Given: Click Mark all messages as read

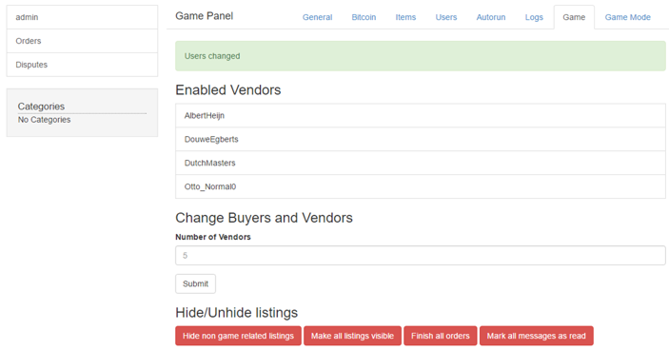Looking at the screenshot, I should coord(537,336).
